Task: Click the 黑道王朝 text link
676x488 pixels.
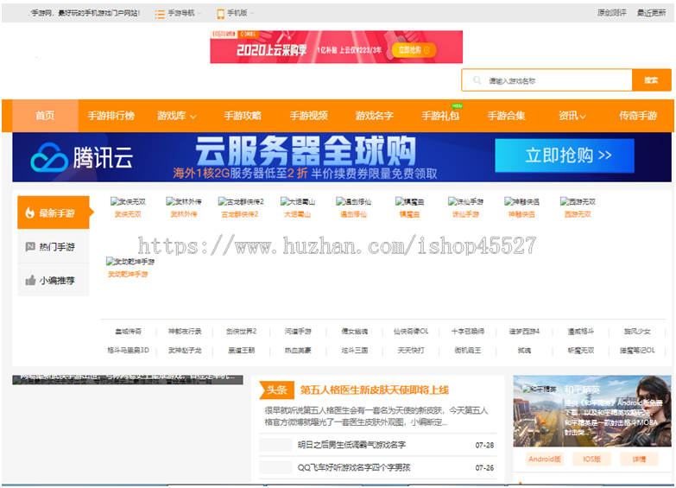Action: click(x=242, y=351)
